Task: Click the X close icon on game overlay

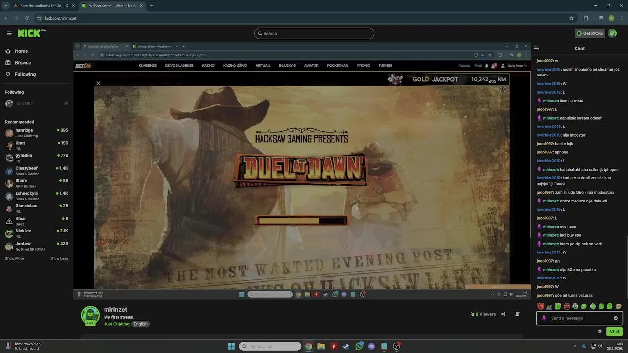Action: tap(98, 83)
